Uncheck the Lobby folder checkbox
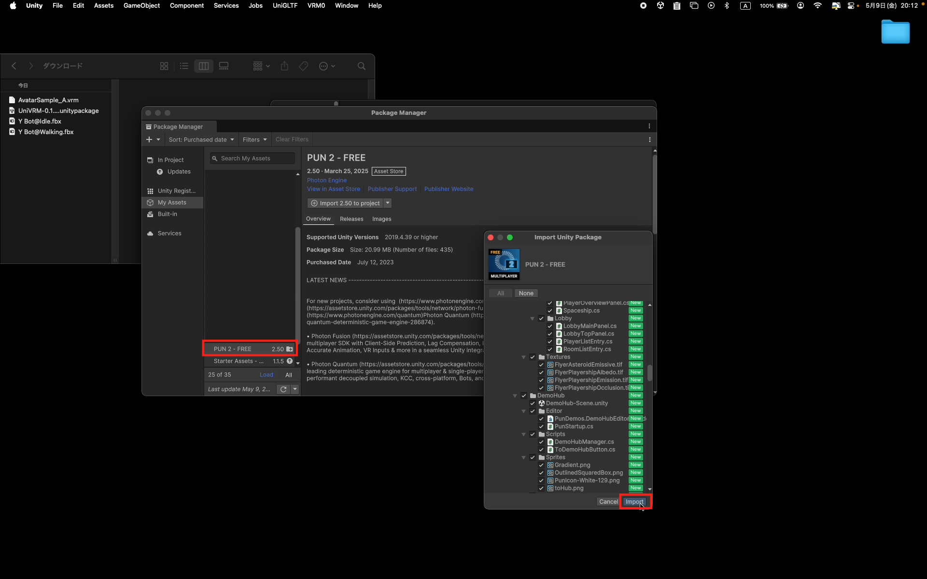The height and width of the screenshot is (579, 927). pyautogui.click(x=541, y=318)
